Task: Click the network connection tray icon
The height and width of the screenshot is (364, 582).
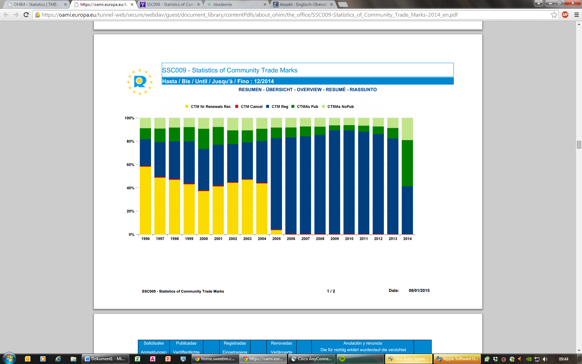Action: tap(537, 359)
